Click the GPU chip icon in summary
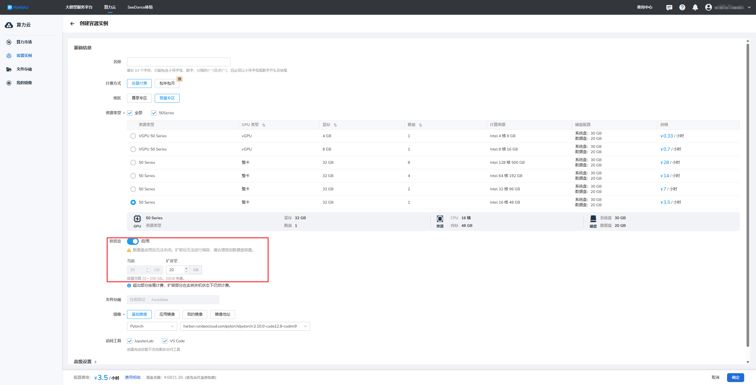Viewport: 756px width, 385px height. (x=137, y=219)
